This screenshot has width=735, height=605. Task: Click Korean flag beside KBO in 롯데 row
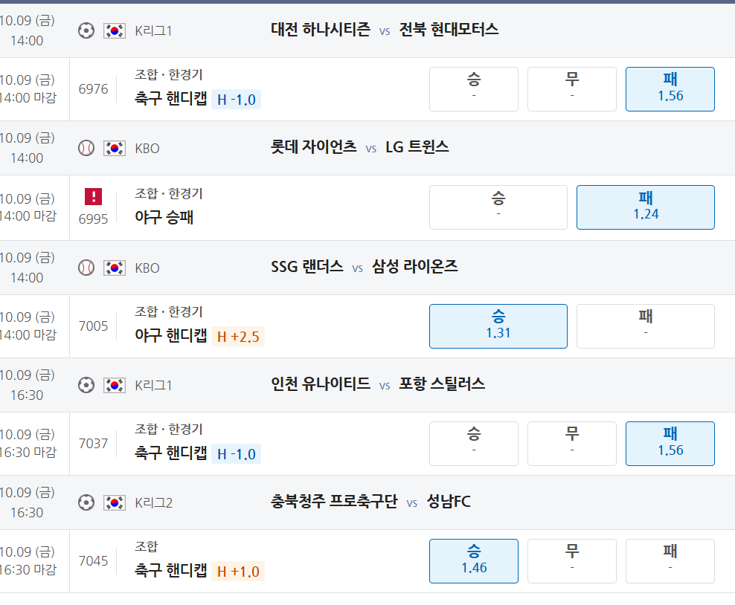[115, 149]
